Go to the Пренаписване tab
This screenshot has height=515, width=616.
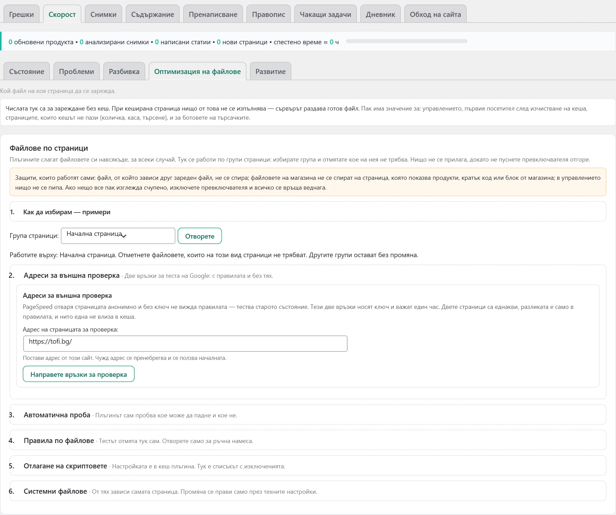point(213,14)
